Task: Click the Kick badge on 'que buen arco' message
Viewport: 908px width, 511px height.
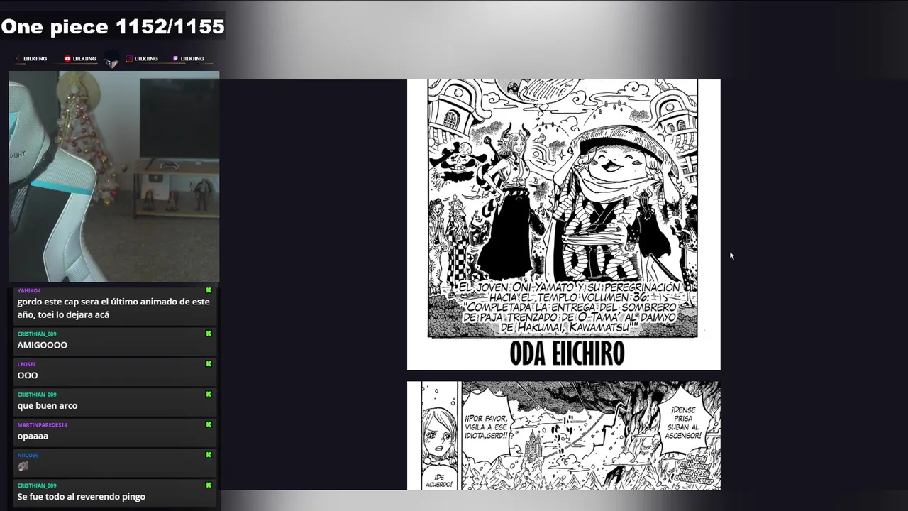Action: point(209,394)
